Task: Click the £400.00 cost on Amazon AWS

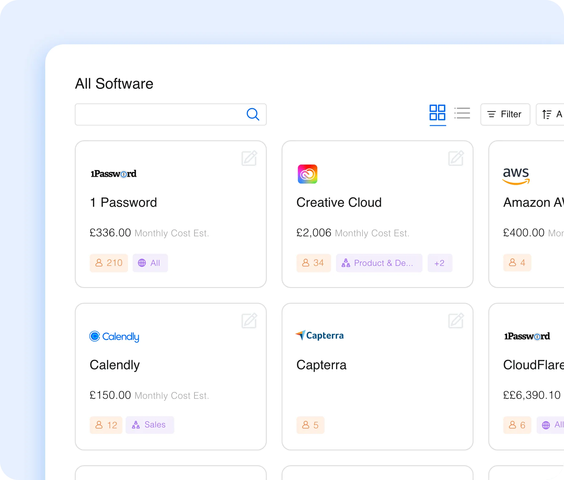Action: click(524, 233)
